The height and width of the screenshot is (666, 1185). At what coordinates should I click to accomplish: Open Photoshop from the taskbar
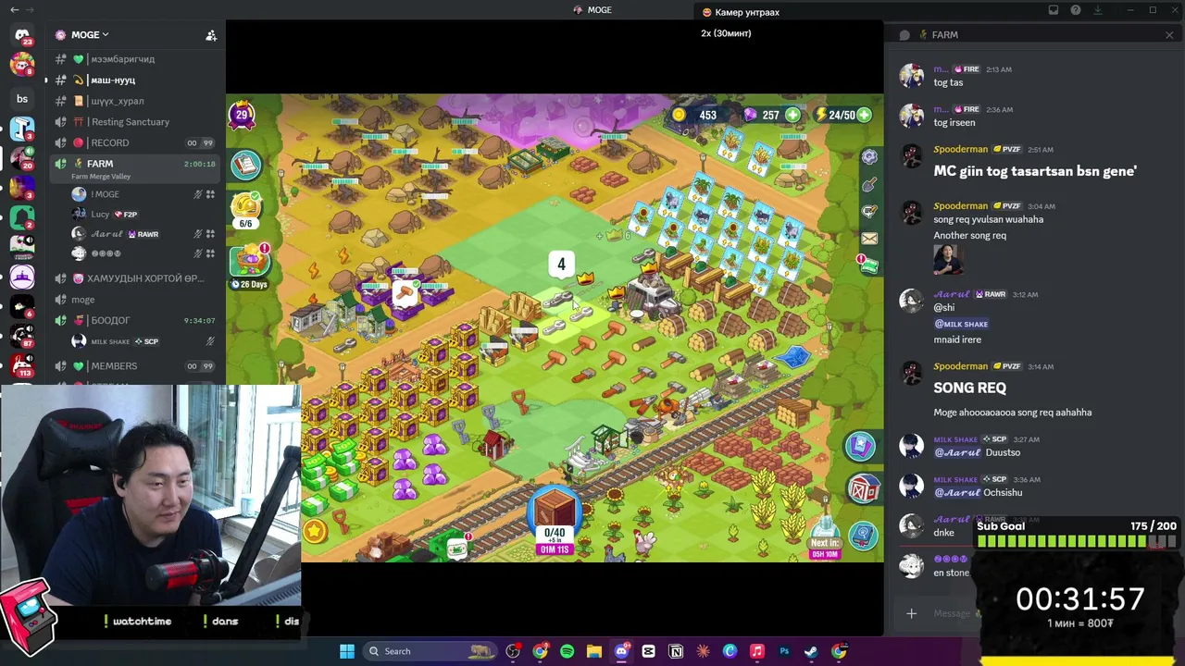[784, 651]
